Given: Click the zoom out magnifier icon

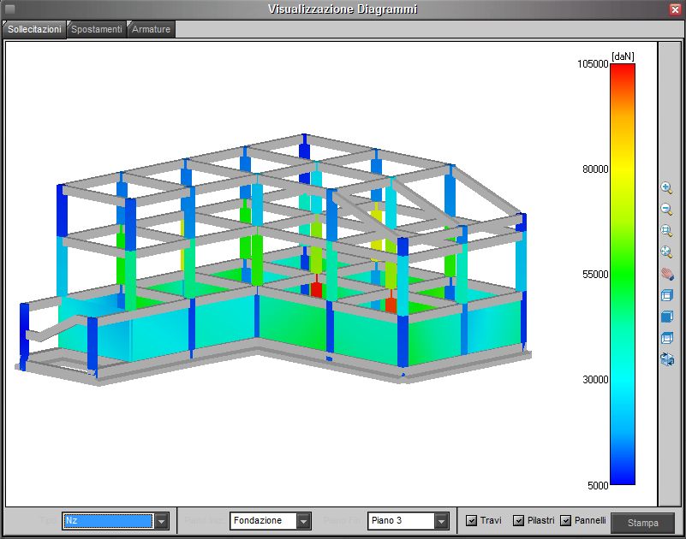Looking at the screenshot, I should click(667, 210).
